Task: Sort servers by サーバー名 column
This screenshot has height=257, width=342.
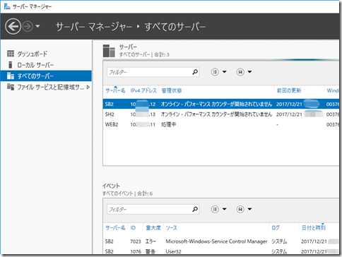Action: pos(115,90)
